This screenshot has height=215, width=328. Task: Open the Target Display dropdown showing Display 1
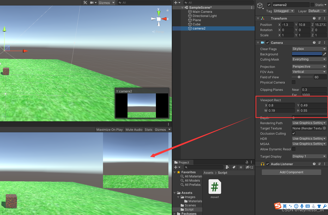[309, 156]
